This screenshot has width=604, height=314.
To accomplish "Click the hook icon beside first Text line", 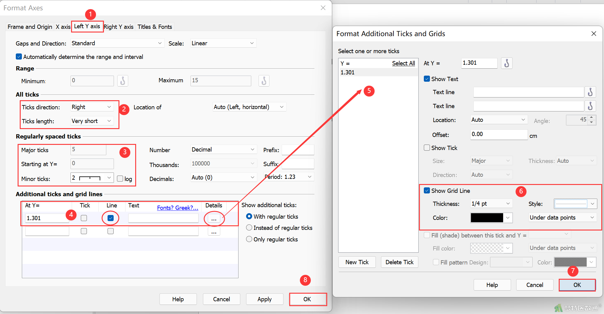I will pos(590,92).
